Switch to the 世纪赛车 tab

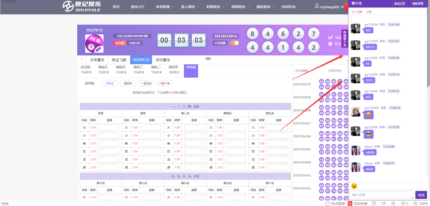click(163, 60)
